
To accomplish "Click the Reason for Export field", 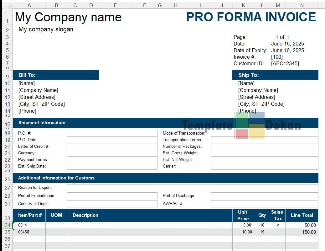I will [x=193, y=188].
